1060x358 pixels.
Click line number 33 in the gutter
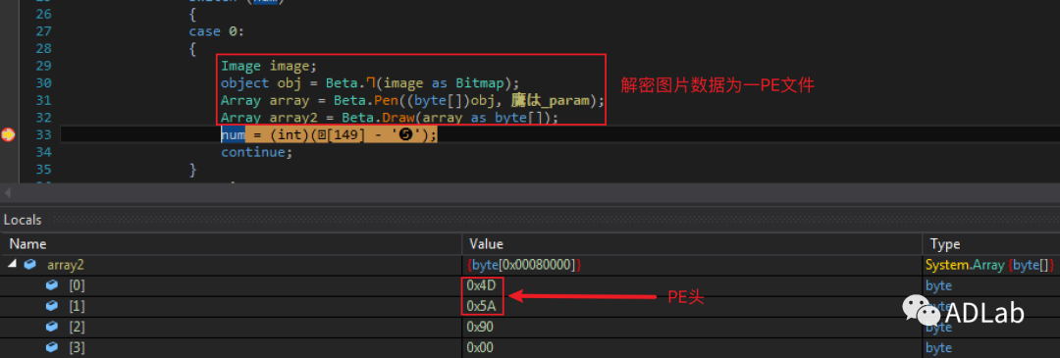point(43,134)
